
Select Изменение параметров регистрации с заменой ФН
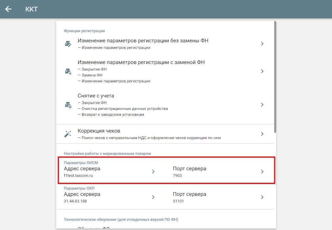[141, 62]
